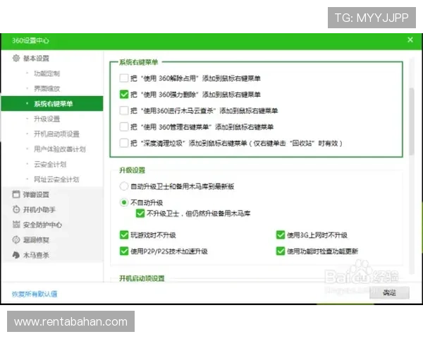Screen dimensions: 423x339
Task: Enable 使用360进行木马云查杀 checkbox
Action: 124,111
